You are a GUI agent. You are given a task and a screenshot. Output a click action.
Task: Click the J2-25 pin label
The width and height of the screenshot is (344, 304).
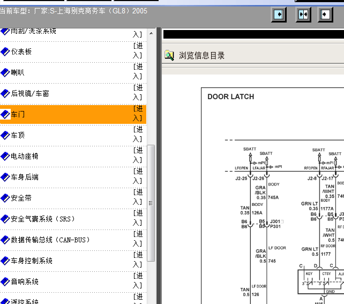pos(241,179)
